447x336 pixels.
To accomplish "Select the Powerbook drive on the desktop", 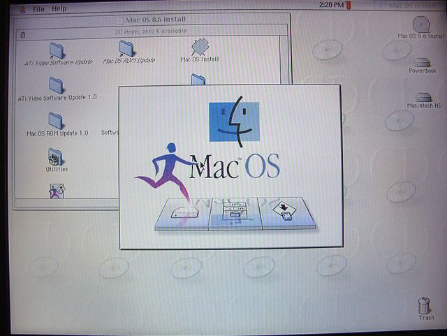I will click(x=422, y=61).
